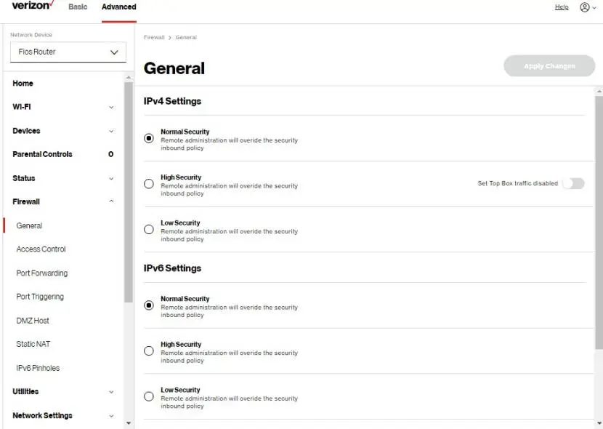The width and height of the screenshot is (603, 429).
Task: Select Low Security for IPv6 Settings
Action: (148, 396)
